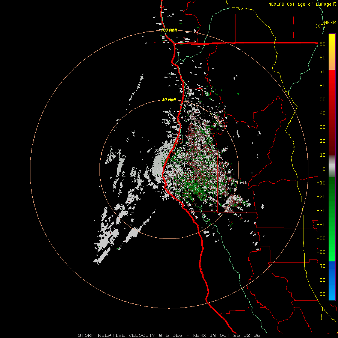338x338 pixels.
Task: Click the "KBHX" radar site identifier
Action: [x=199, y=335]
